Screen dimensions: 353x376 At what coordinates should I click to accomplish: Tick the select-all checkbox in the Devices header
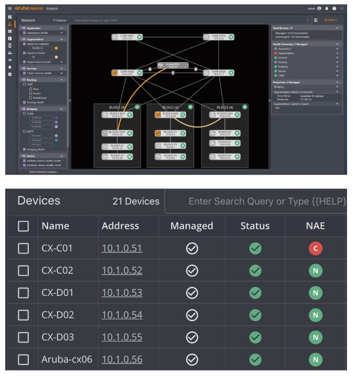click(23, 226)
